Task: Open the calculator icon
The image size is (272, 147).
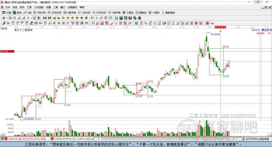Action: click(x=121, y=18)
